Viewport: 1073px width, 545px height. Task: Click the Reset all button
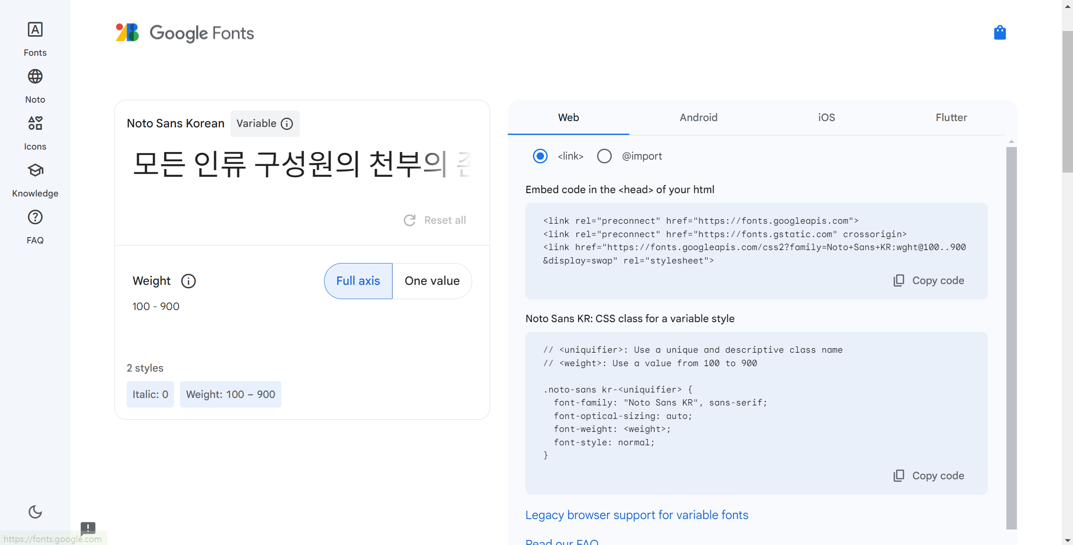pos(435,220)
